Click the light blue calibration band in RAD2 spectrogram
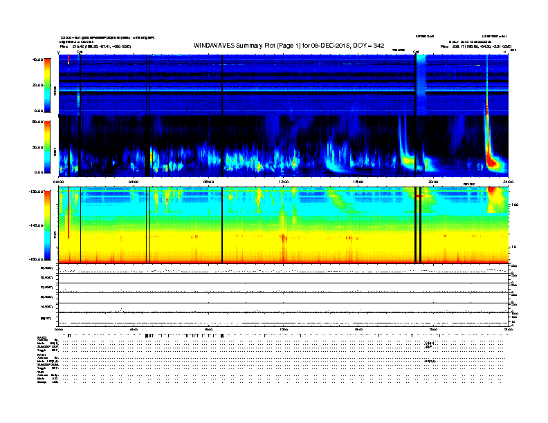 (421, 84)
